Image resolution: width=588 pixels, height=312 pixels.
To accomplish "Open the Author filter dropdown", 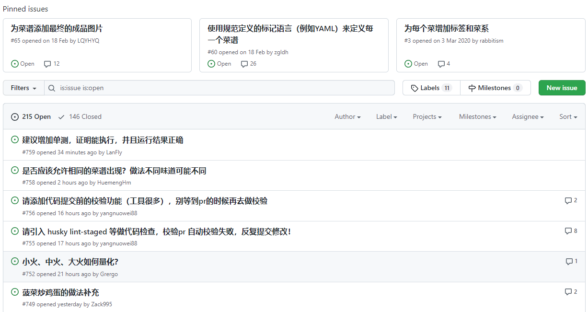I will (x=347, y=116).
